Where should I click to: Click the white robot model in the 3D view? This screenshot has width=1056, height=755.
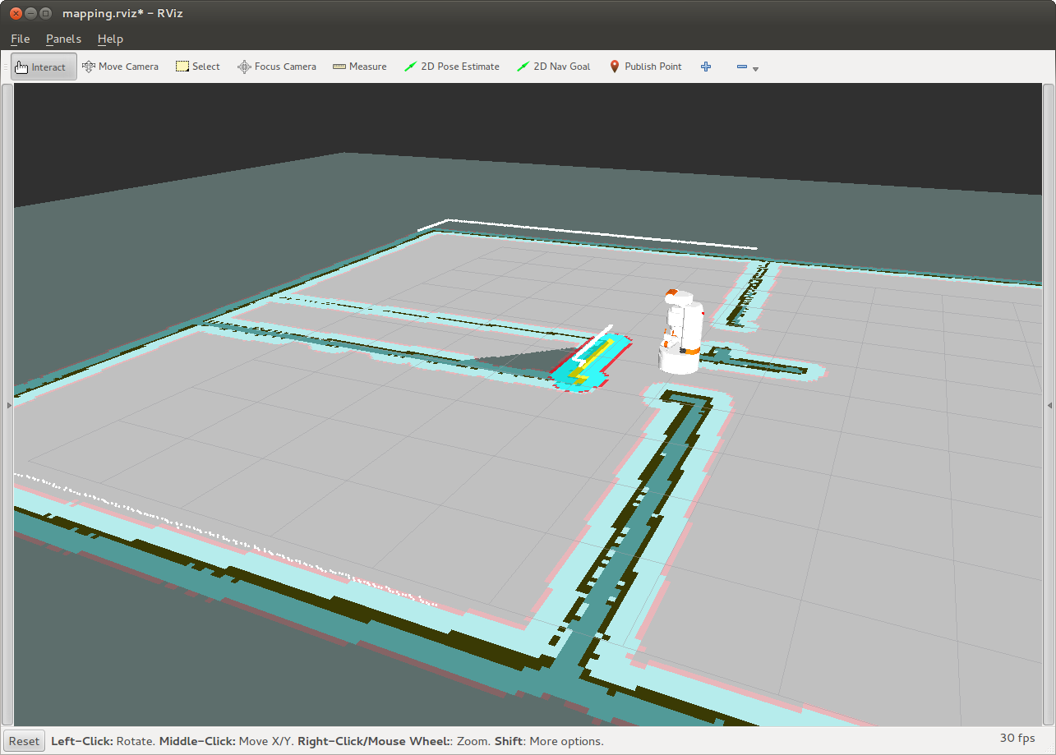point(681,332)
